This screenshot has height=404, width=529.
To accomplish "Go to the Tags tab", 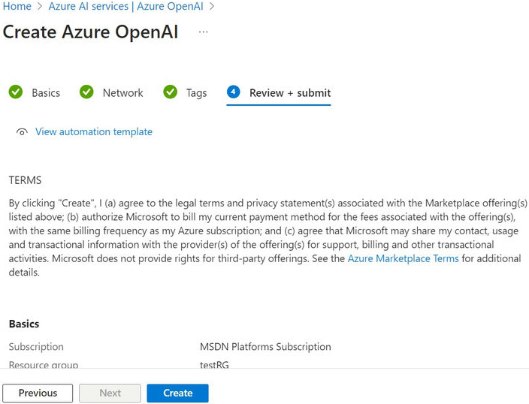I will point(196,93).
